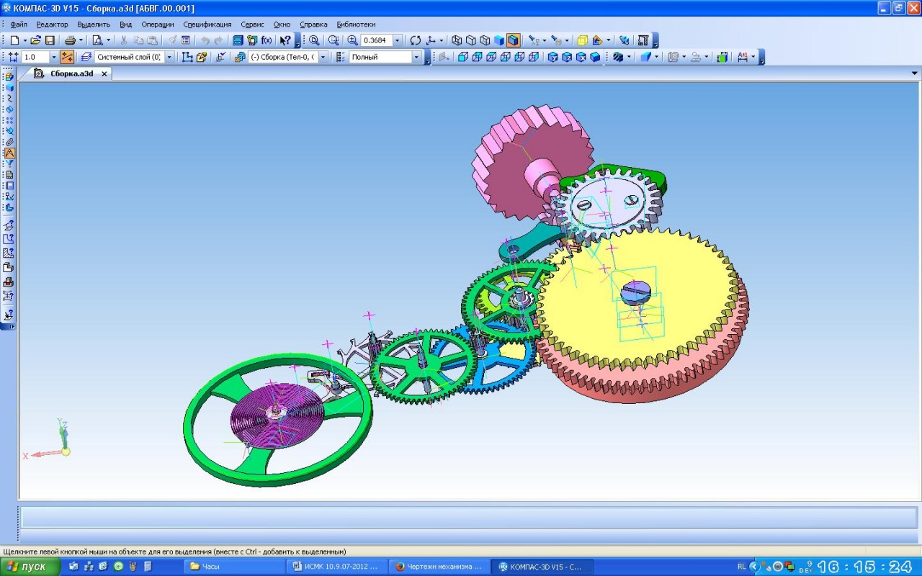Image resolution: width=922 pixels, height=576 pixels.
Task: Click the пуск Start button
Action: click(x=29, y=567)
